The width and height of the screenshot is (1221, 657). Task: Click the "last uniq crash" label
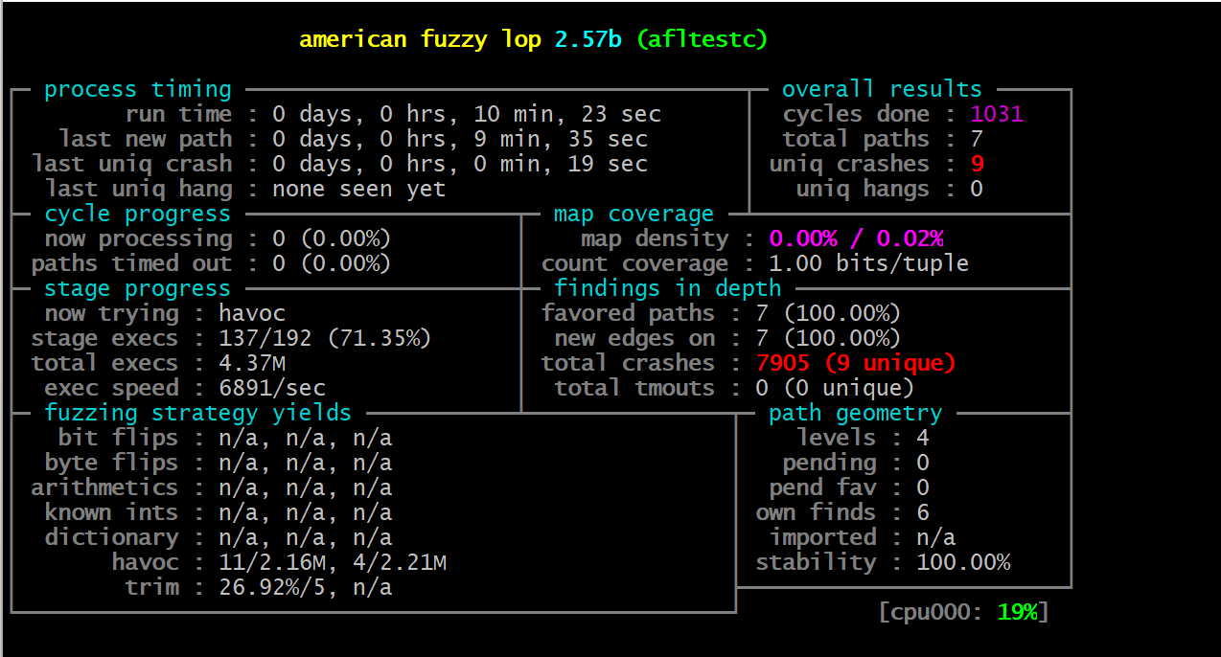click(x=132, y=165)
